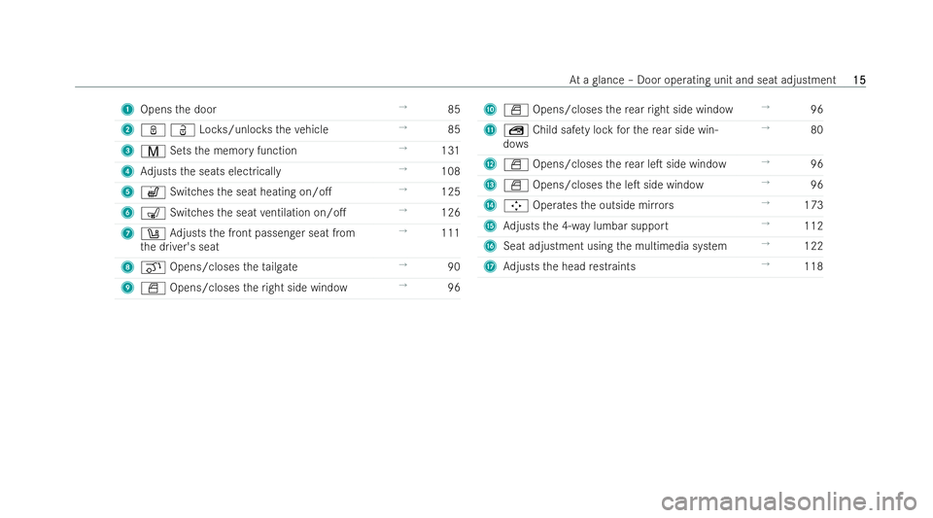Click 'Adjusts the head restraints' entry
The height and width of the screenshot is (518, 933).
570,266
